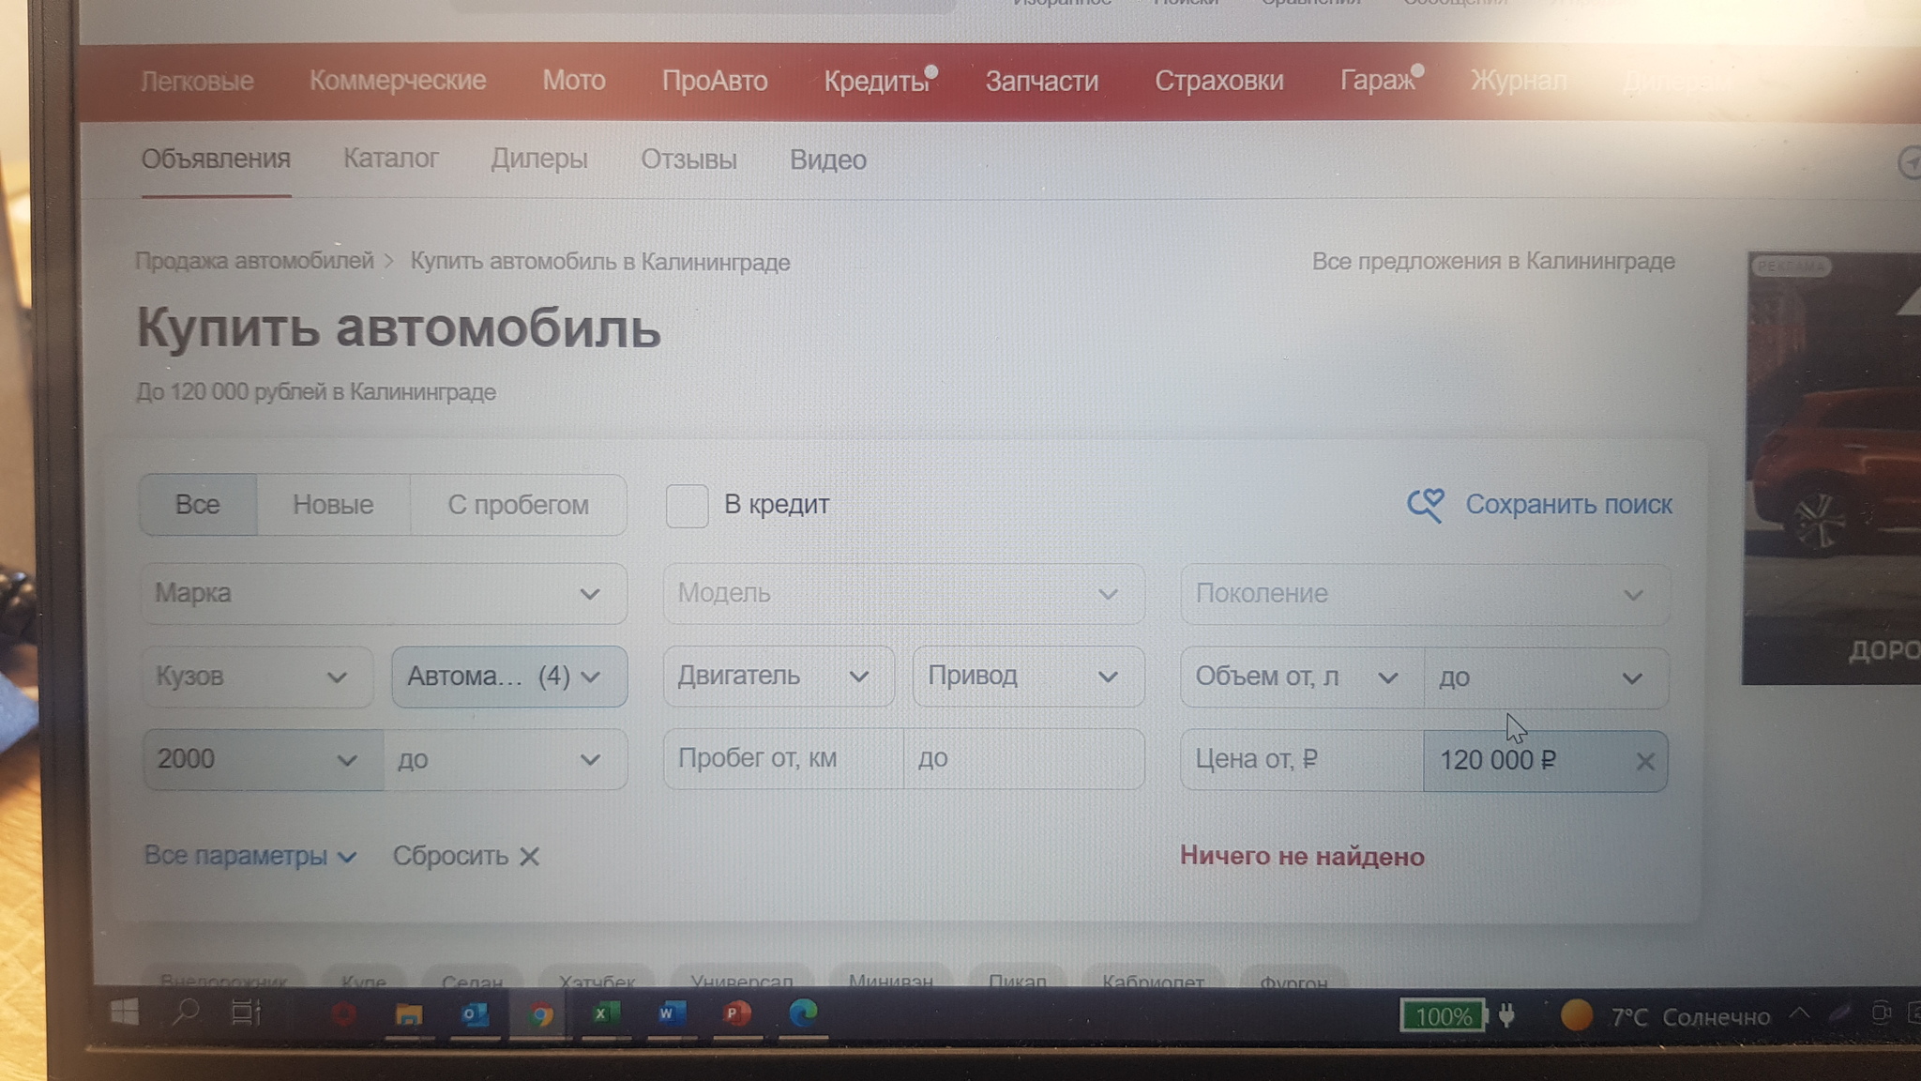Expand the 'Марка' dropdown
The image size is (1921, 1081).
tap(384, 594)
